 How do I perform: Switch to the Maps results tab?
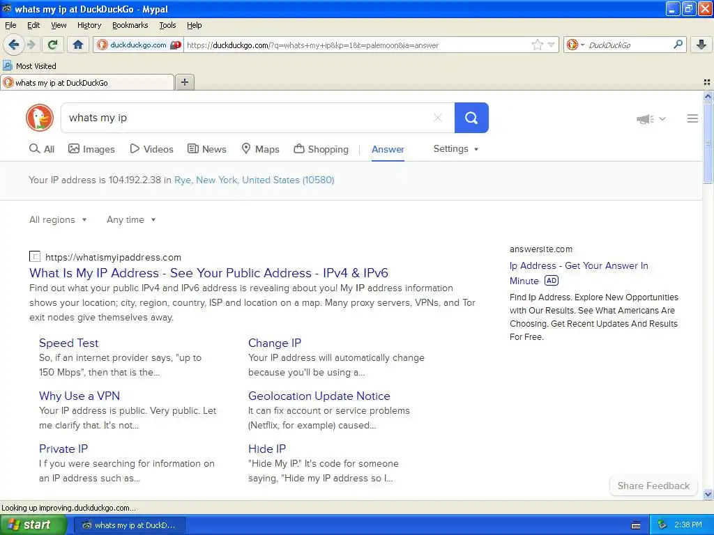(x=261, y=149)
